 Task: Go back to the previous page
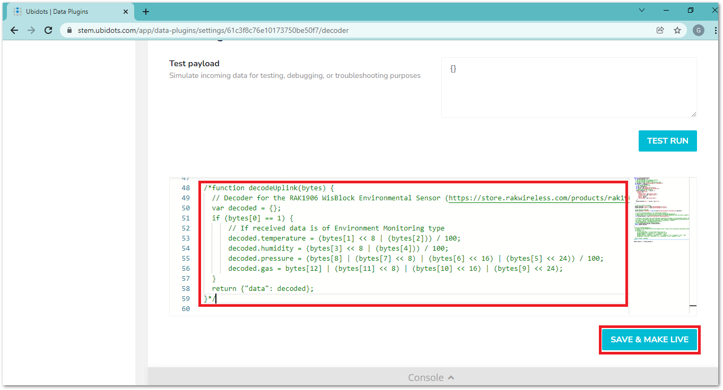pos(14,30)
